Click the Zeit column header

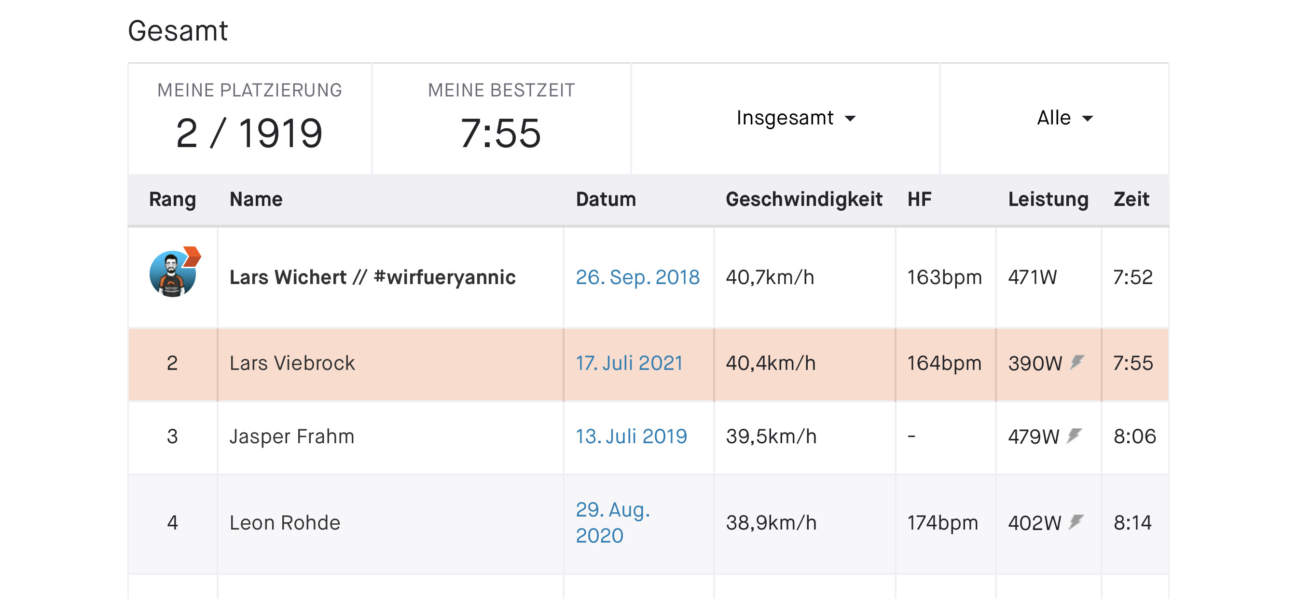(1131, 199)
